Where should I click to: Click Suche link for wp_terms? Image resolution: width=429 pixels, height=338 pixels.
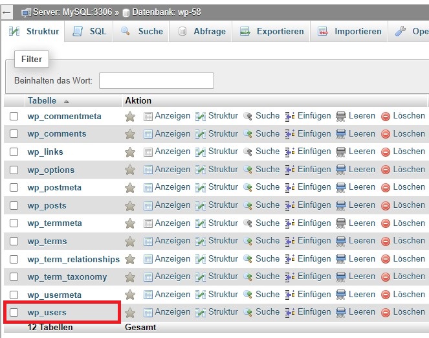(x=267, y=241)
